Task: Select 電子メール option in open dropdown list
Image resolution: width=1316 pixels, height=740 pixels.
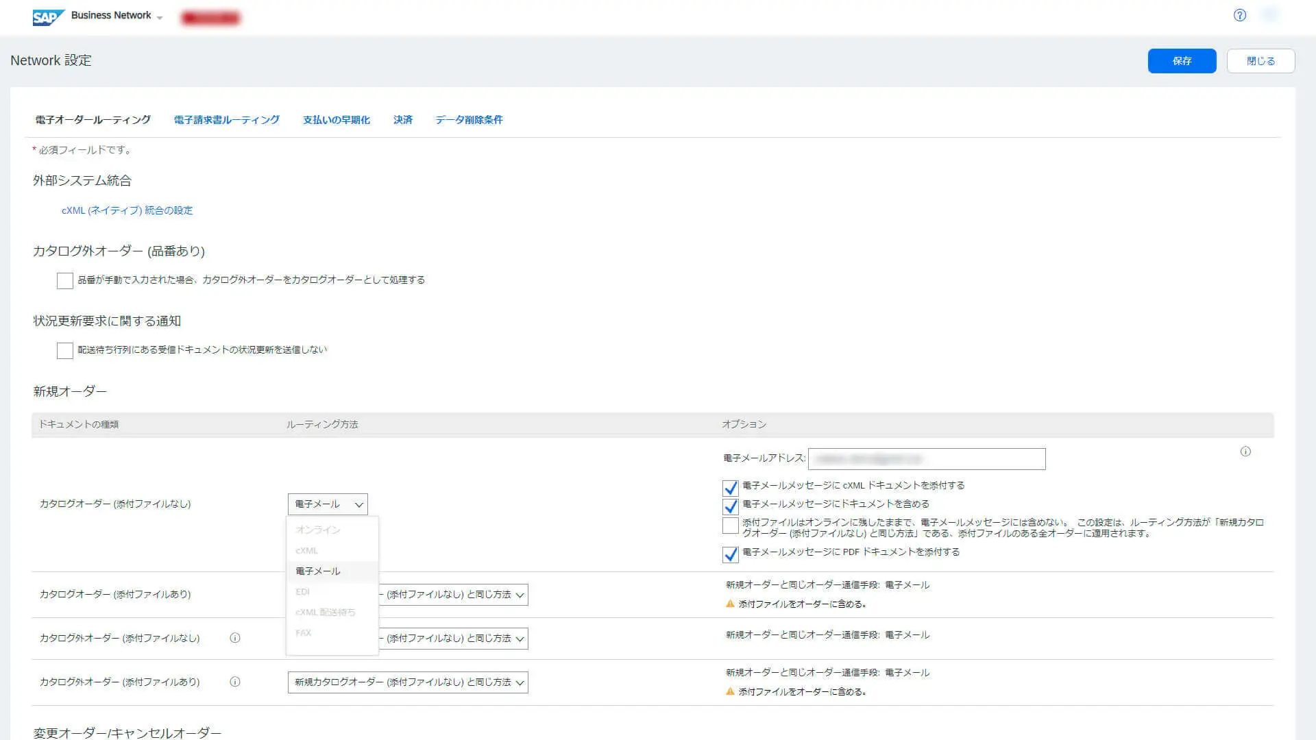Action: pos(318,571)
